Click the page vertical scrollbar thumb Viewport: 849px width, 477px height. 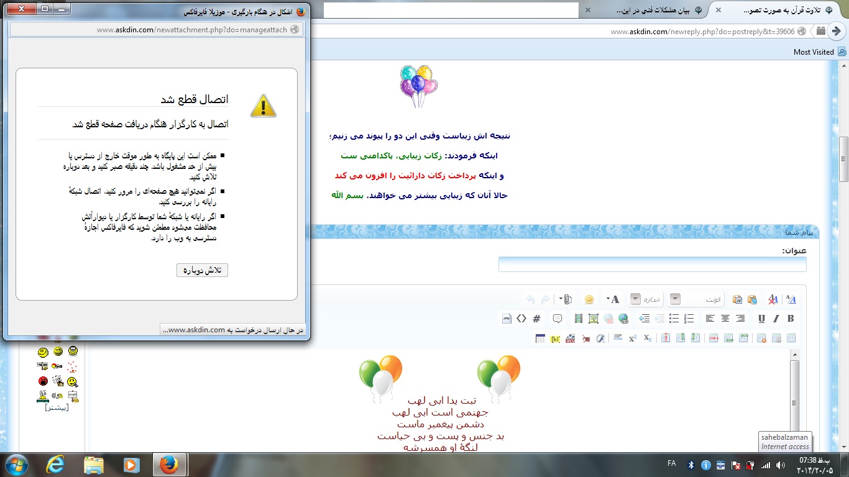tap(844, 158)
